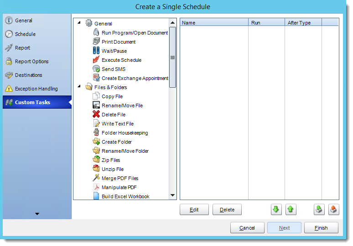This screenshot has height=246, width=353.
Task: Click the Delete button
Action: 227,210
